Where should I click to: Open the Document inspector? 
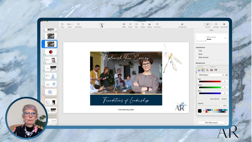pos(224,24)
